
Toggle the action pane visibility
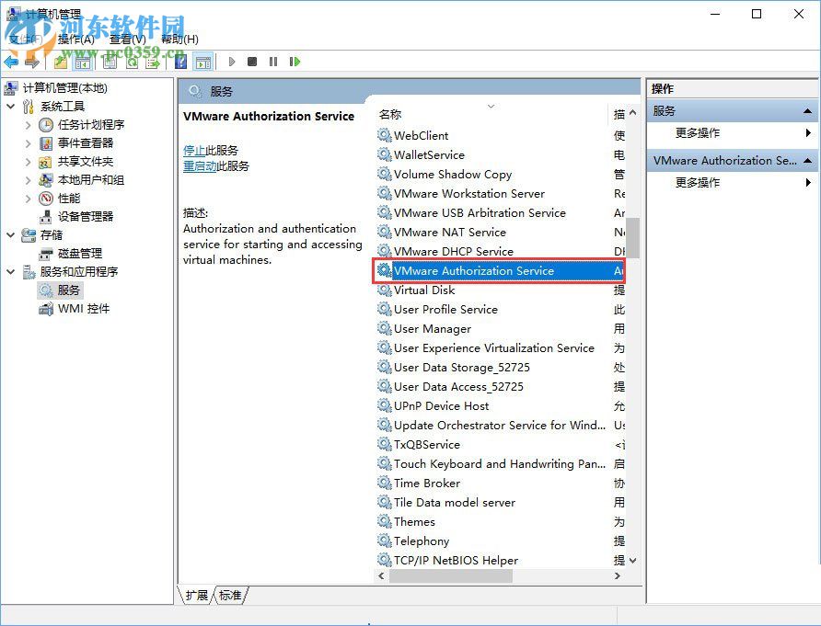tap(202, 62)
